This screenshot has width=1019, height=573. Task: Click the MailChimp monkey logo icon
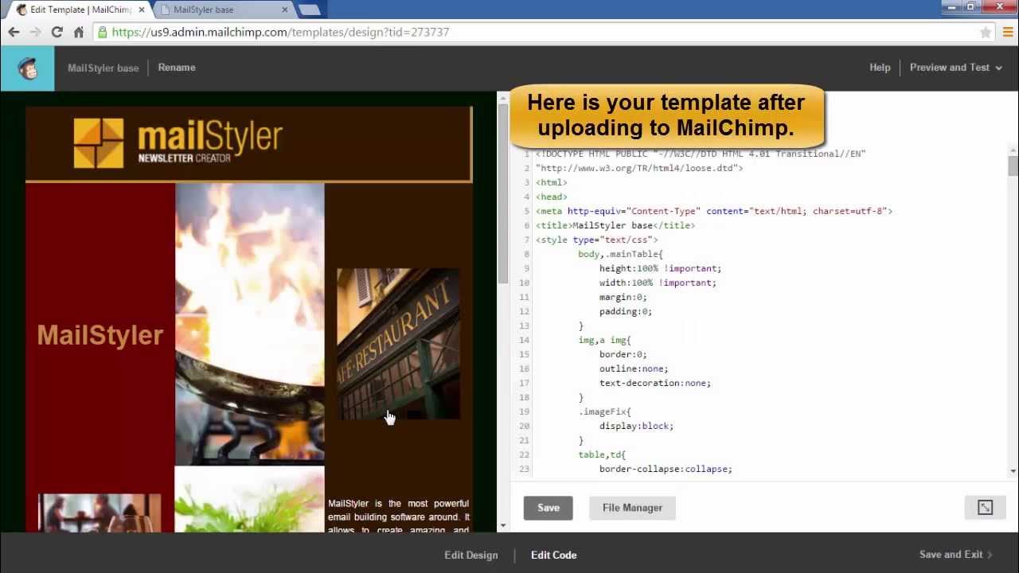(27, 68)
